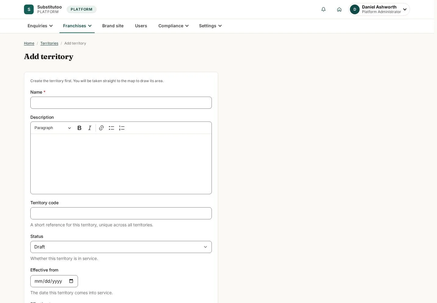Go to Brand site
The width and height of the screenshot is (437, 303).
tap(113, 26)
